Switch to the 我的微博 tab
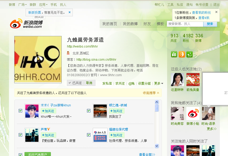The height and width of the screenshot is (156, 228). [x=130, y=23]
